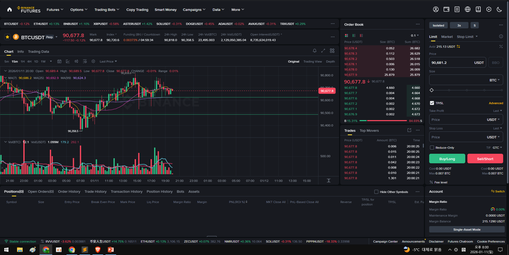Click the order size slider handle
509x255 pixels.
click(431, 90)
